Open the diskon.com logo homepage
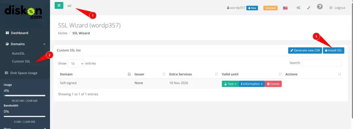The image size is (353, 129). pos(23,12)
